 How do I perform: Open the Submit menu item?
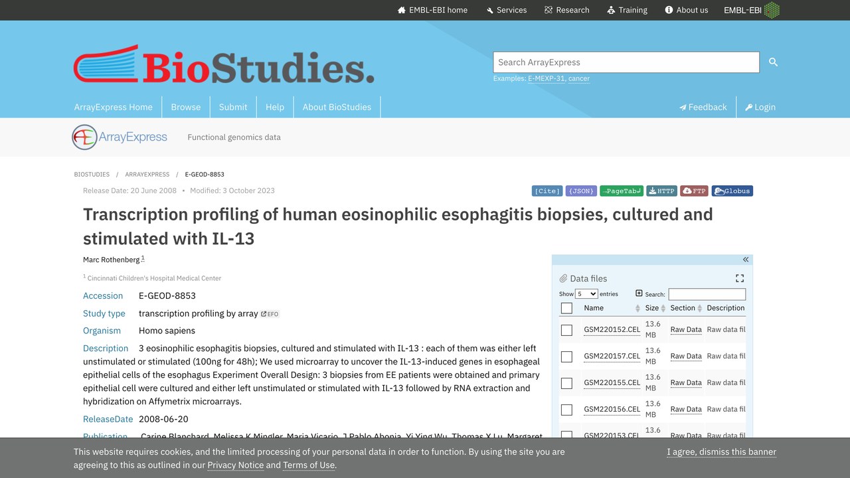(233, 107)
